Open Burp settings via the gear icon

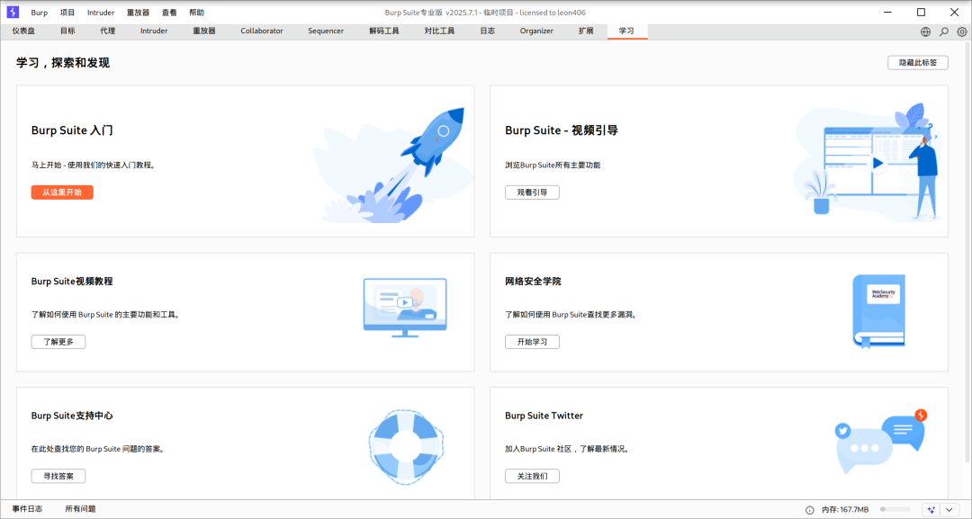[961, 31]
